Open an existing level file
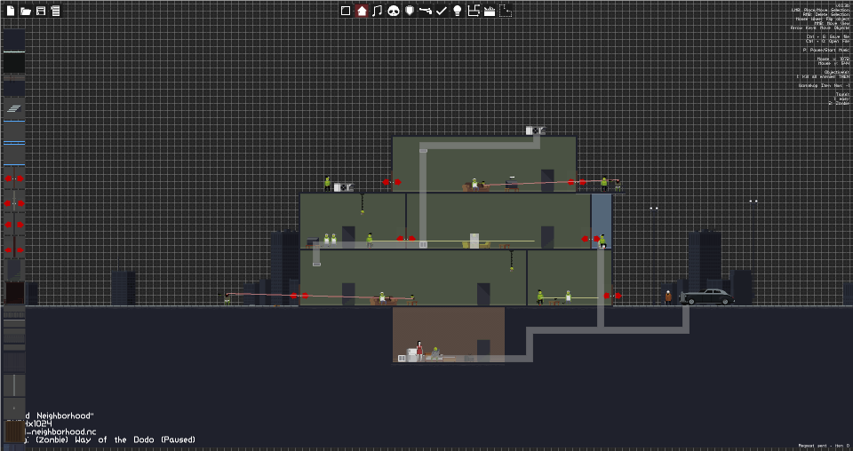The image size is (853, 451). (x=26, y=11)
